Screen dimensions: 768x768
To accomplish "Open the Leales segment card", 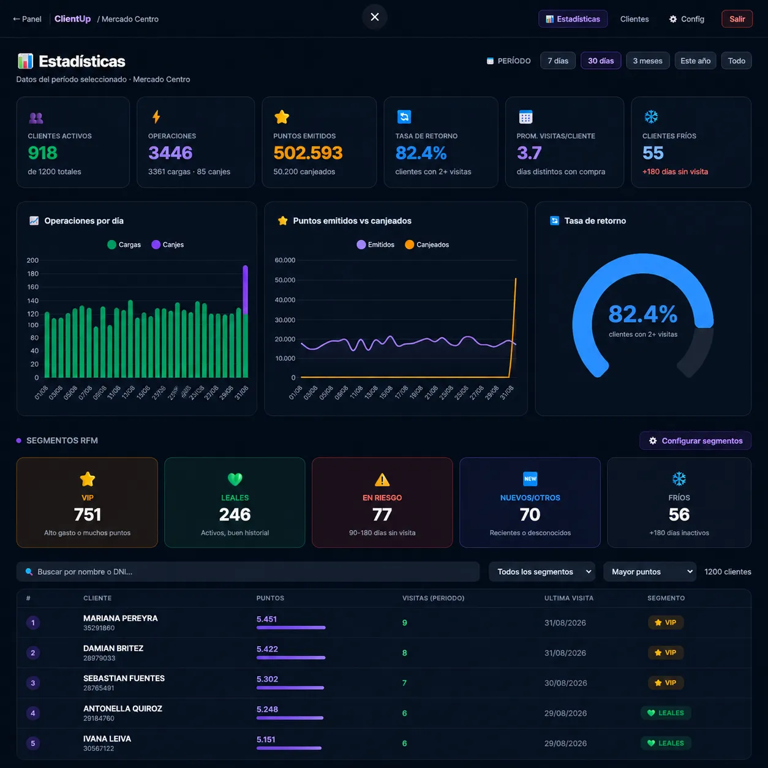I will pyautogui.click(x=235, y=502).
